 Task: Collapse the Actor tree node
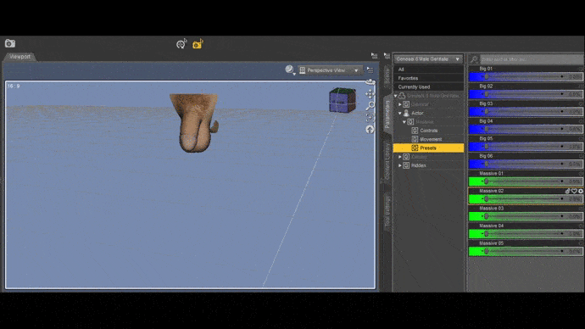[x=400, y=113]
